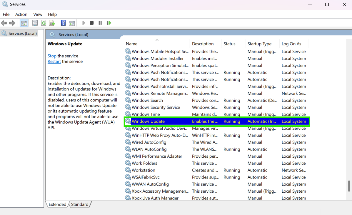The height and width of the screenshot is (215, 352).
Task: Select Windows Remote Management service row
Action: (217, 93)
